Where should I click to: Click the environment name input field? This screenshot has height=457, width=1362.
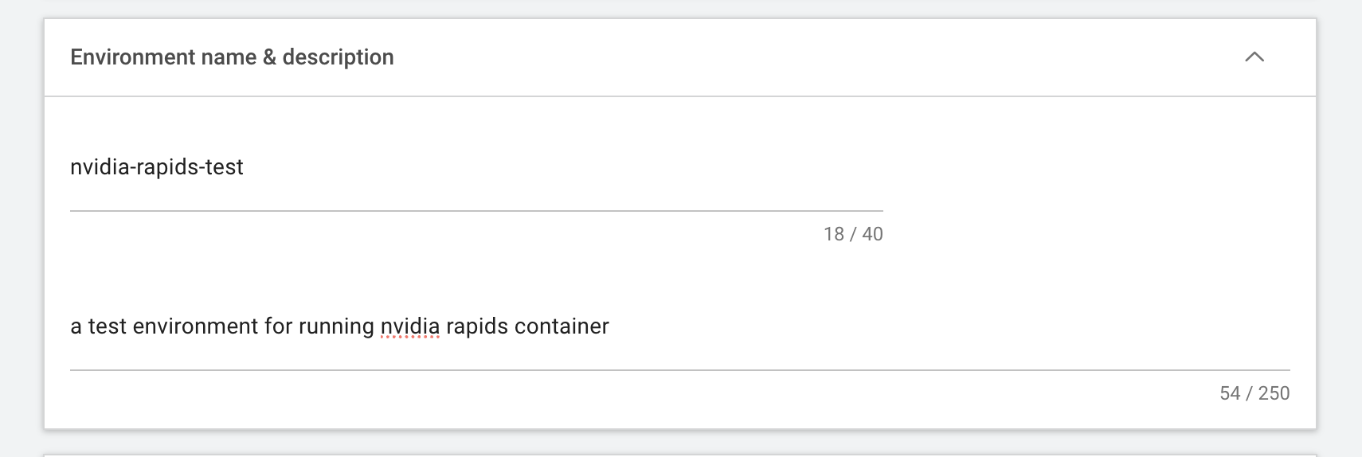[476, 167]
